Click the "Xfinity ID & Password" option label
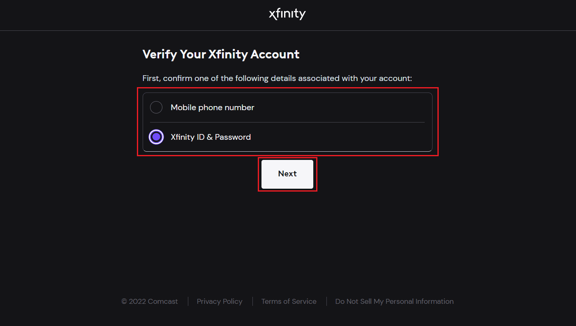The height and width of the screenshot is (326, 576). pos(211,137)
